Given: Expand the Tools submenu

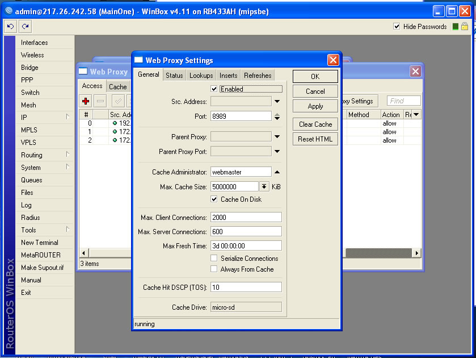Looking at the screenshot, I should pos(68,230).
